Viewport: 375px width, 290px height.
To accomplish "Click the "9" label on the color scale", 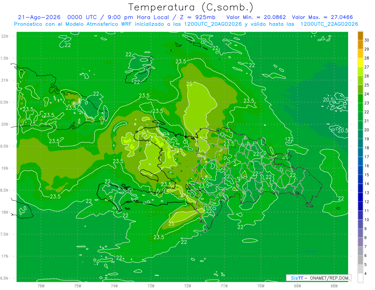I will 366,229.
